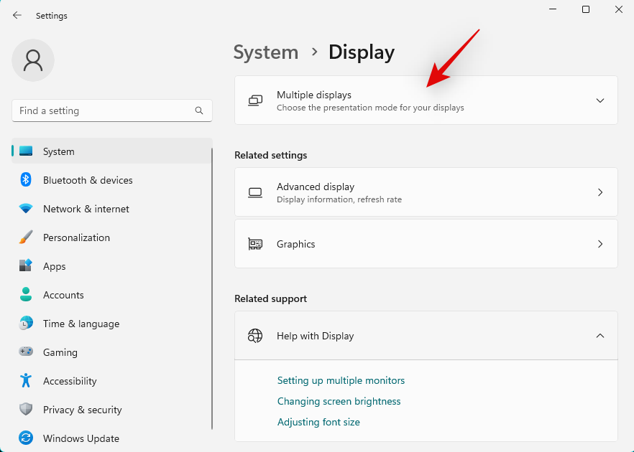Image resolution: width=634 pixels, height=452 pixels.
Task: Click the Windows Update icon
Action: [x=26, y=438]
